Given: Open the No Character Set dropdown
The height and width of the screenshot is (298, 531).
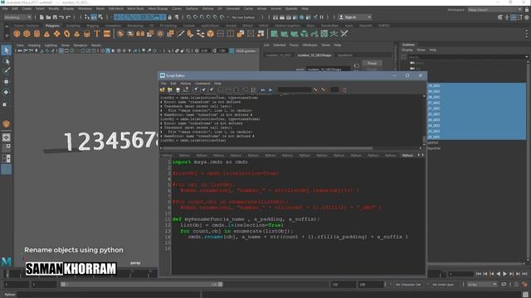Looking at the screenshot, I should pos(408,285).
